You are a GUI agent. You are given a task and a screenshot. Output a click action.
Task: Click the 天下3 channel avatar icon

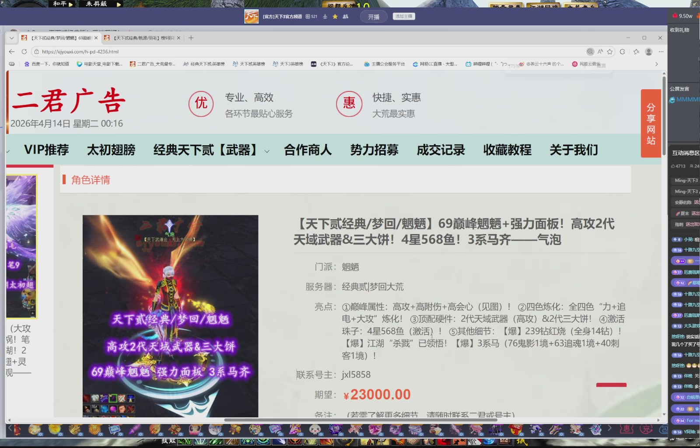tap(252, 16)
